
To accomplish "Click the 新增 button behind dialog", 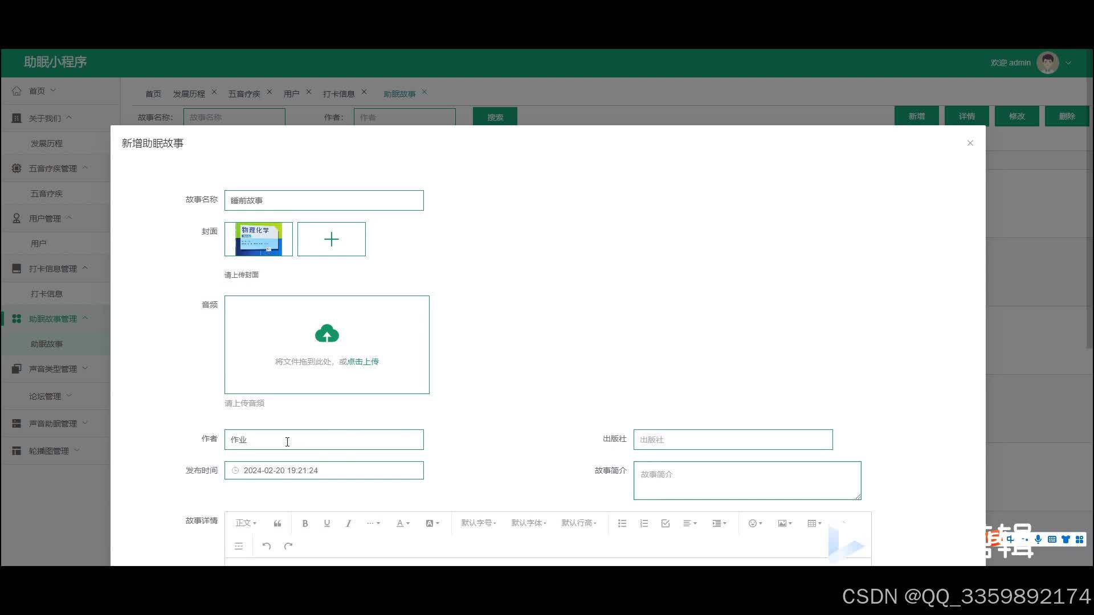I will point(917,116).
